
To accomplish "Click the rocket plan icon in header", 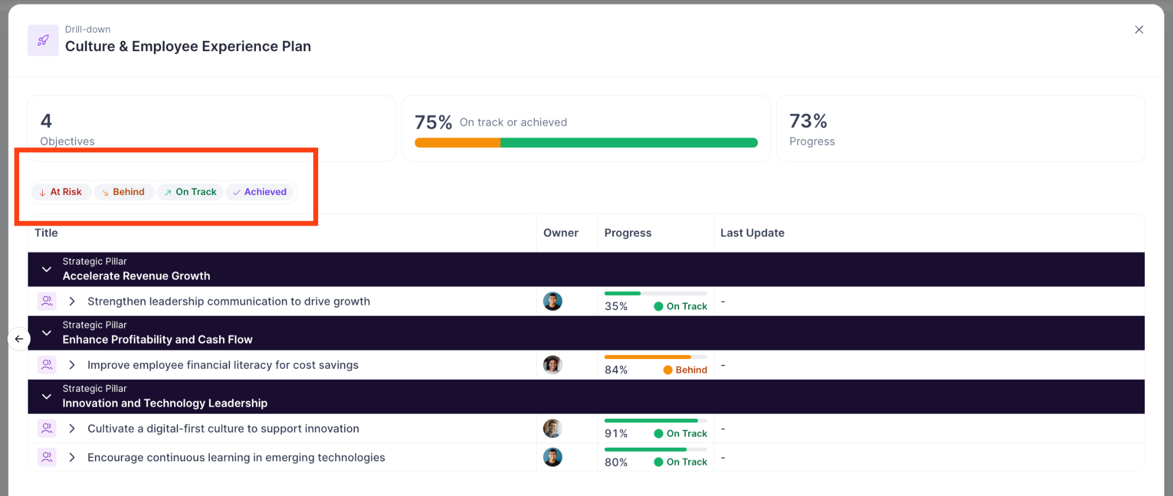I will pos(43,40).
